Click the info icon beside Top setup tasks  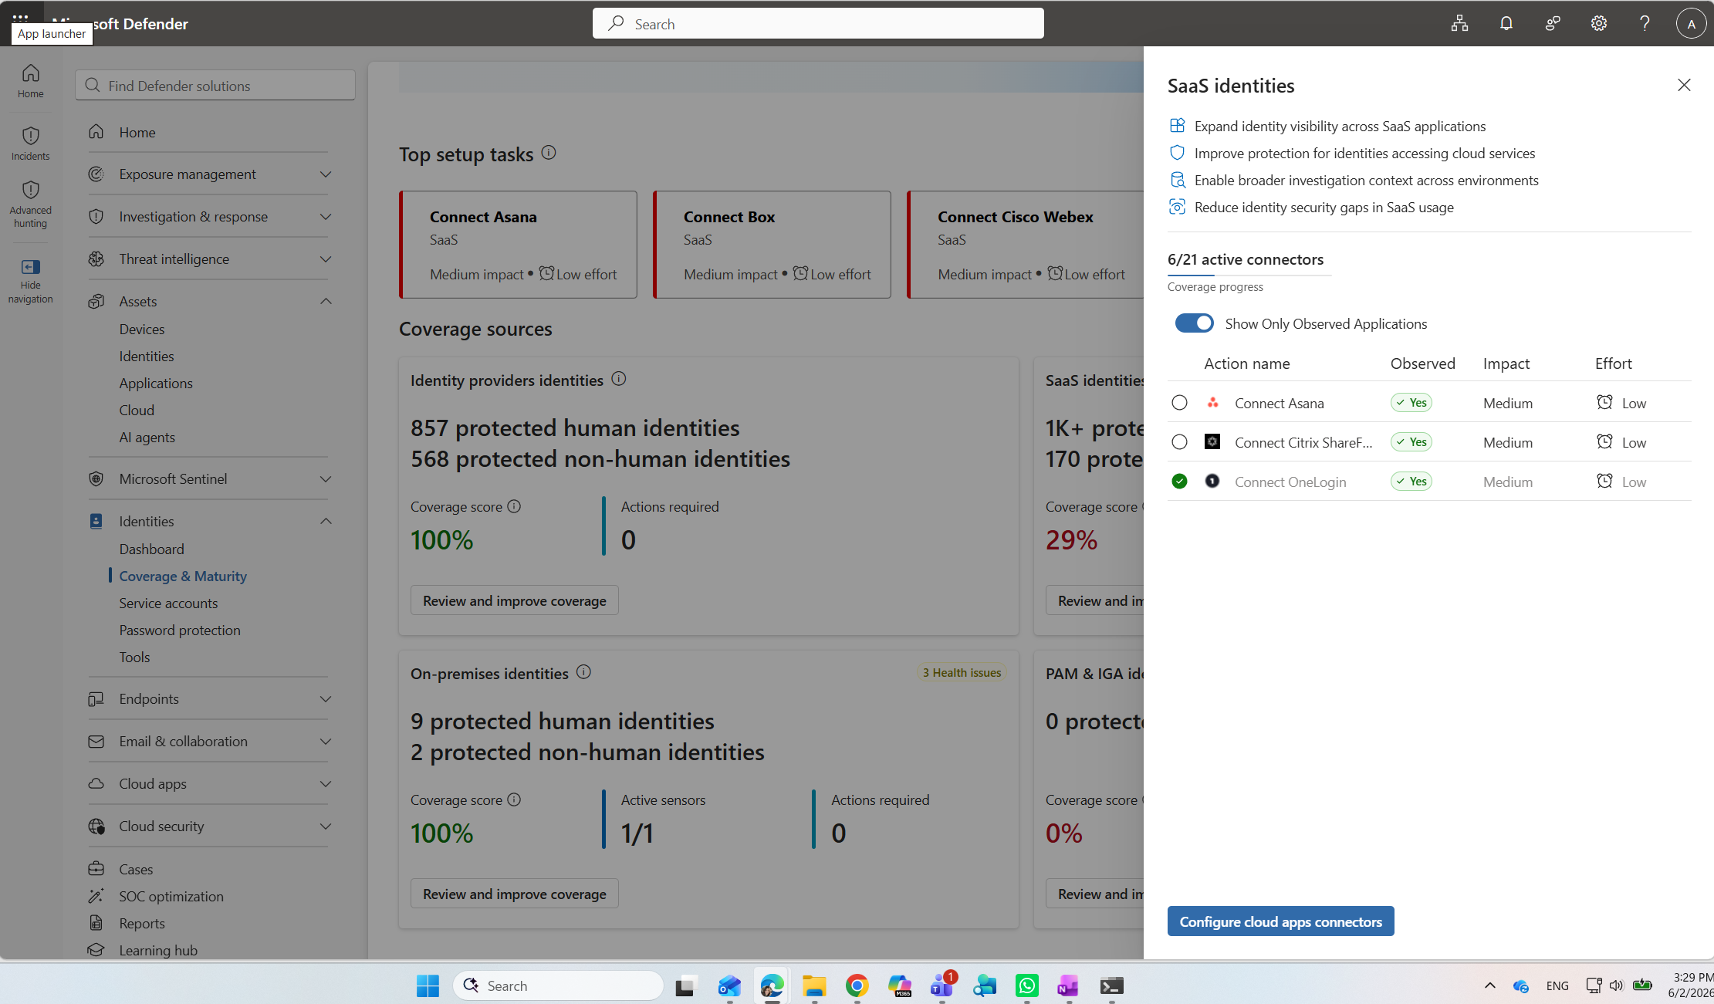[x=549, y=153]
